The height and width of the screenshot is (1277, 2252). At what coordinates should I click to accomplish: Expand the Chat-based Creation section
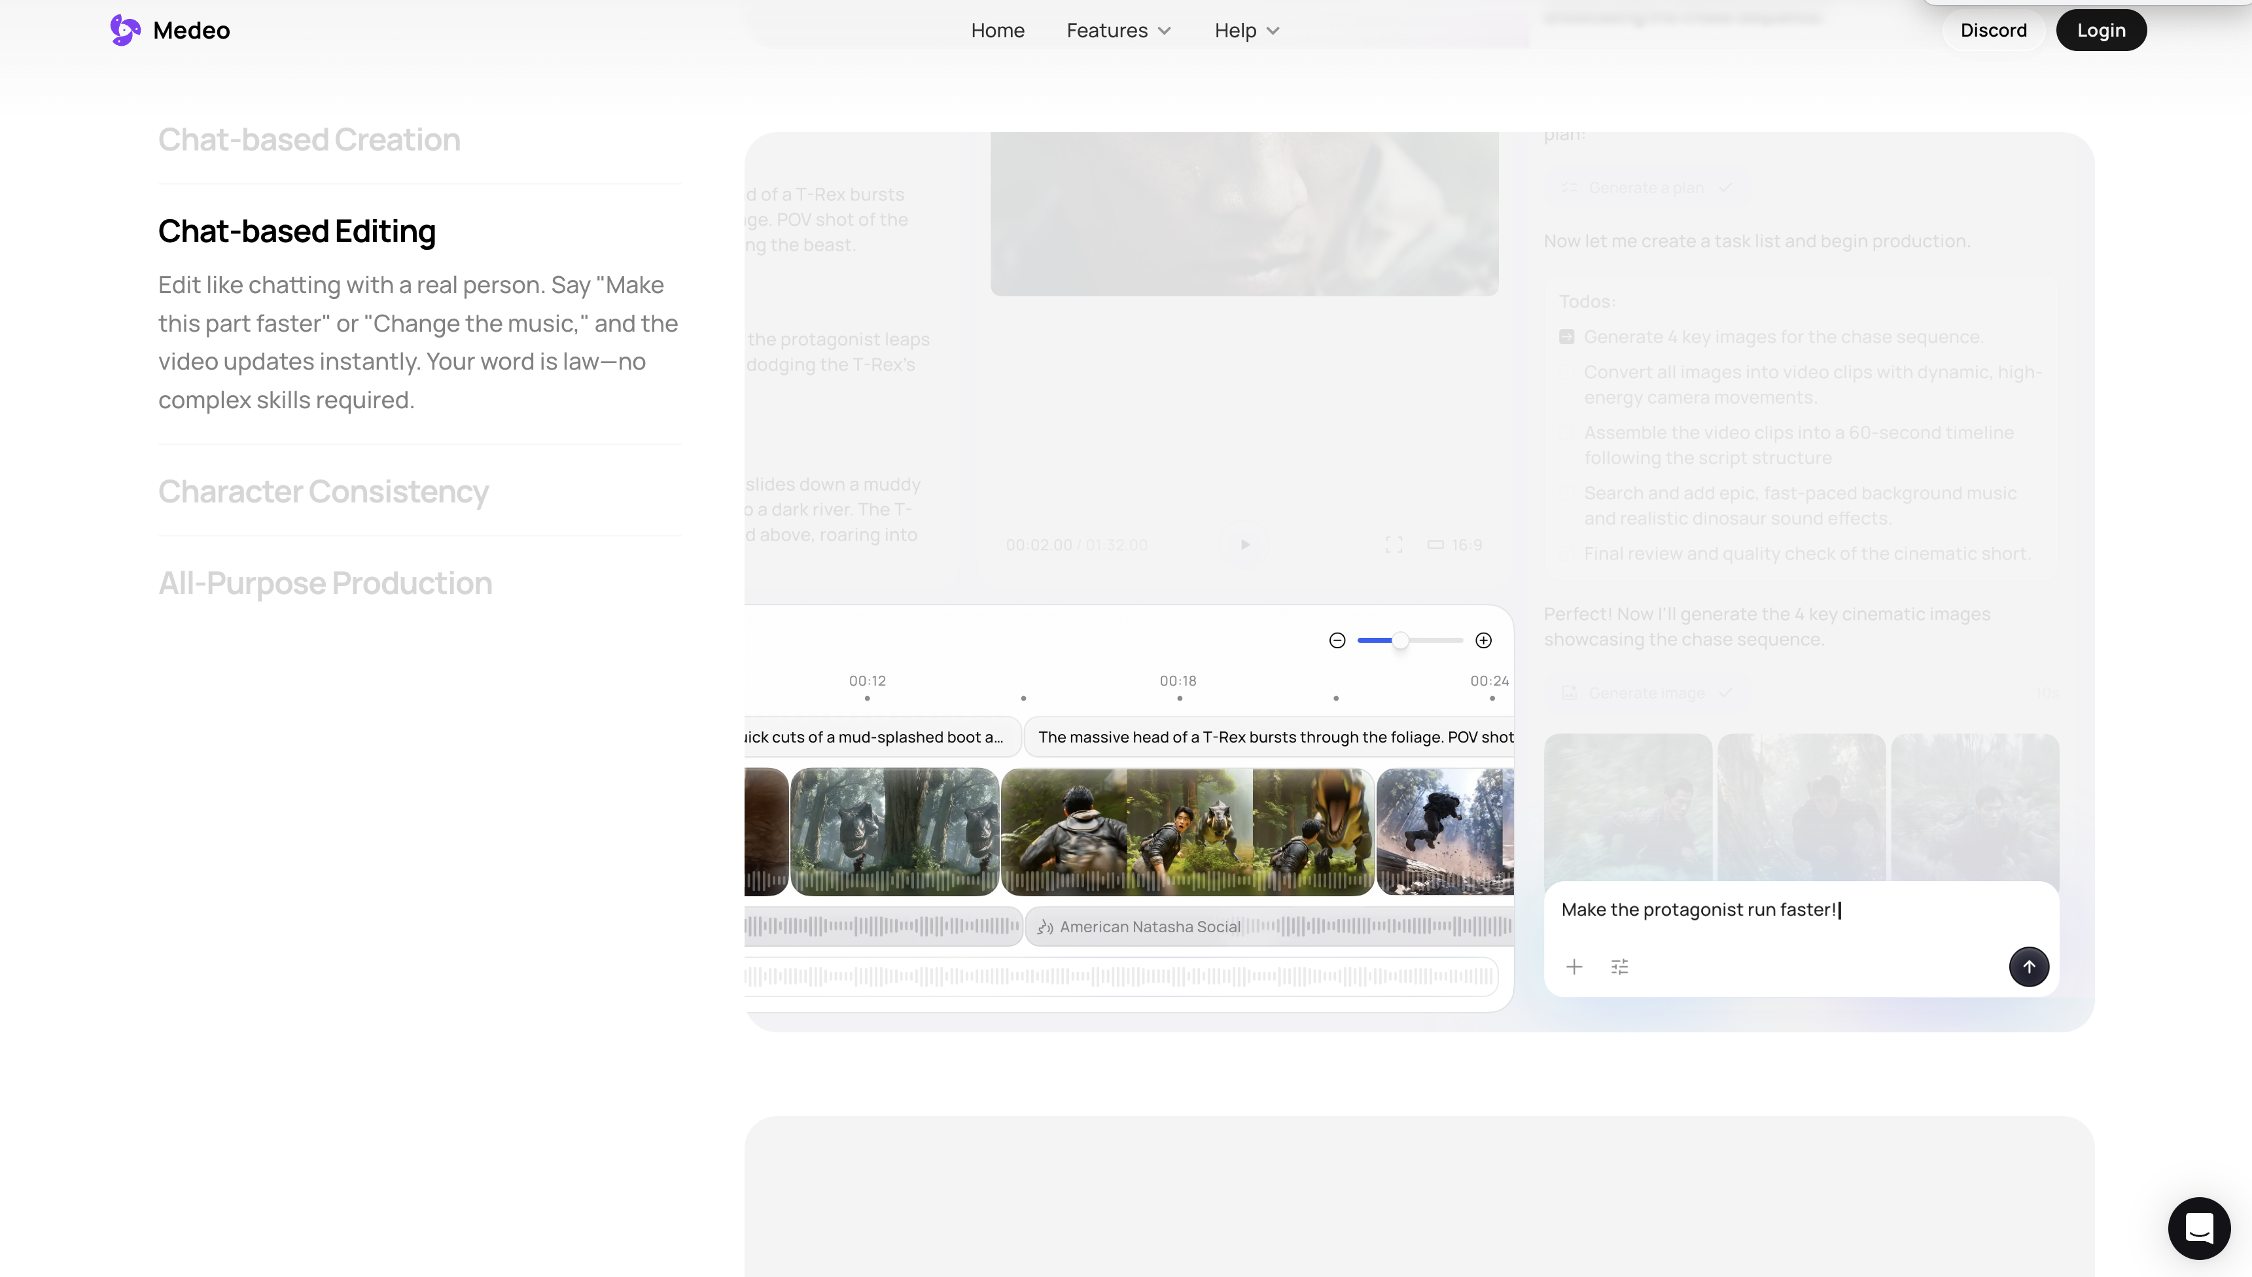[x=309, y=139]
